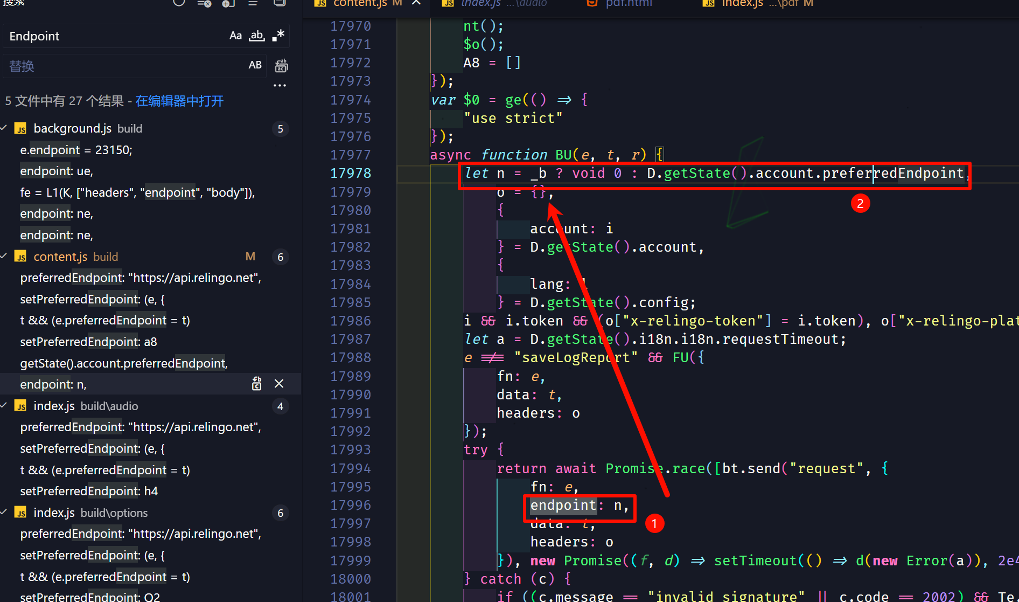
Task: Click the JS icon of index.js build\audio
Action: (21, 406)
